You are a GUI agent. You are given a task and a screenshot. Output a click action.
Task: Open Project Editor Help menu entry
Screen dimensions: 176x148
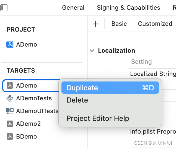98,119
